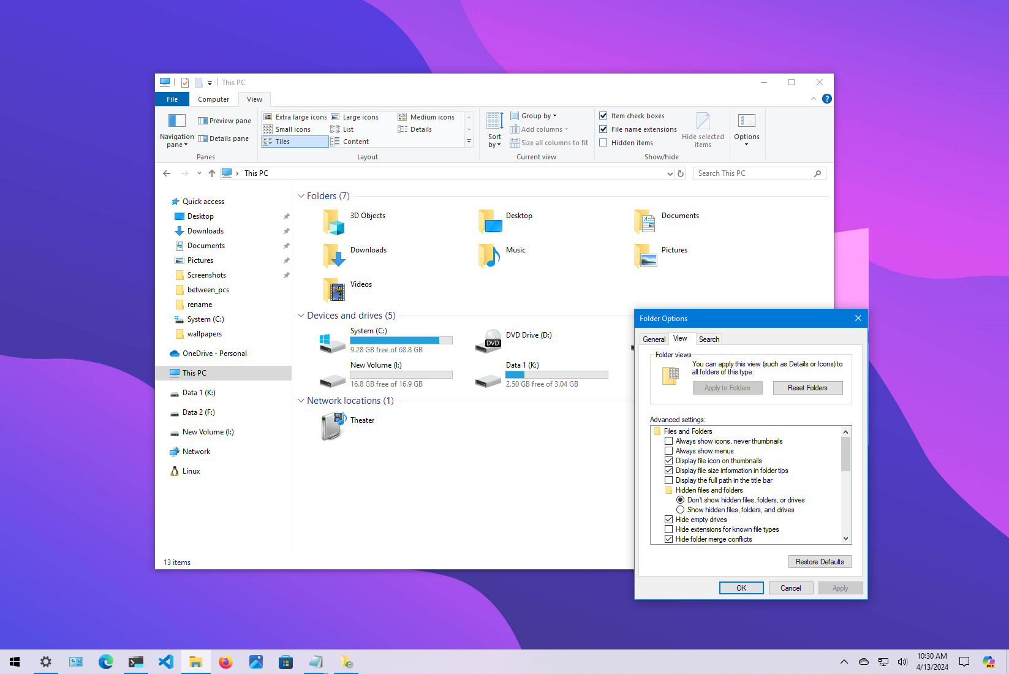
Task: Switch to Search tab in Folder Options
Action: click(x=709, y=339)
